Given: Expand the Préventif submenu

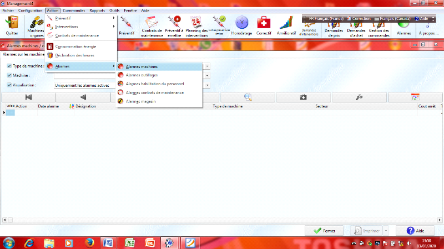Looking at the screenshot, I should (81, 18).
